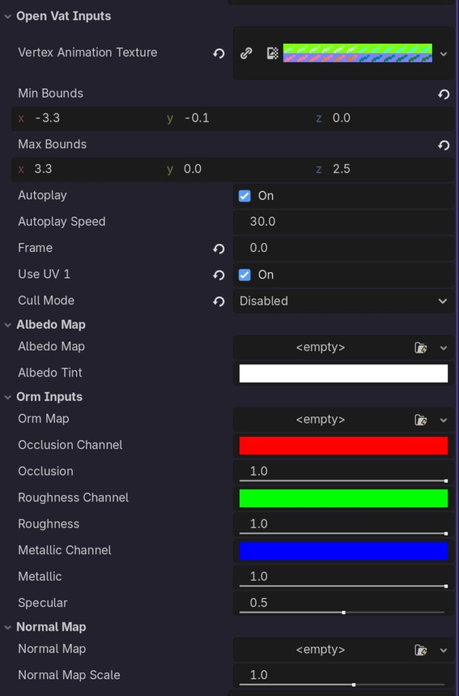
Task: Reset Use UV 1 property
Action: click(219, 275)
